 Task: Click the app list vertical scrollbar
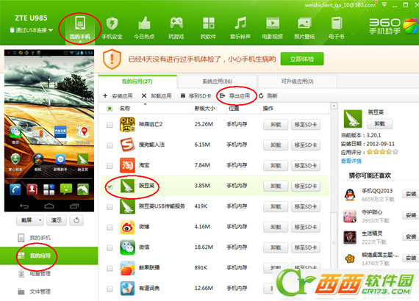point(334,186)
